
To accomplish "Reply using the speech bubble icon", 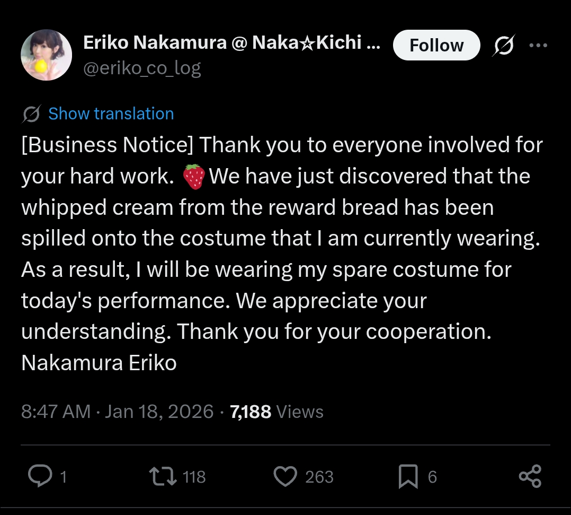I will click(40, 476).
